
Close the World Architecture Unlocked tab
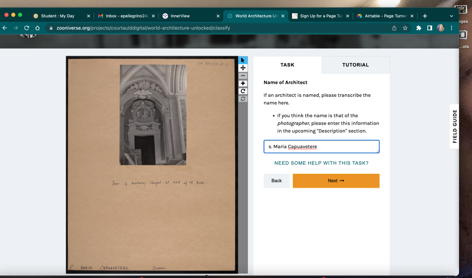(x=283, y=16)
